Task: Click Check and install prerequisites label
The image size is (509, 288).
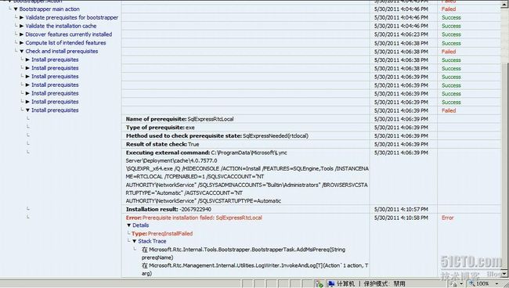Action: coord(62,51)
